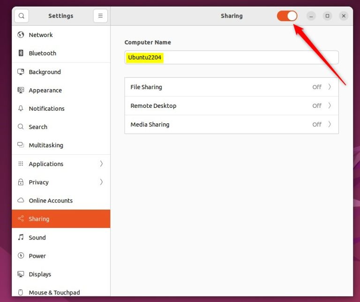Select the Search label in sidebar

(x=38, y=127)
